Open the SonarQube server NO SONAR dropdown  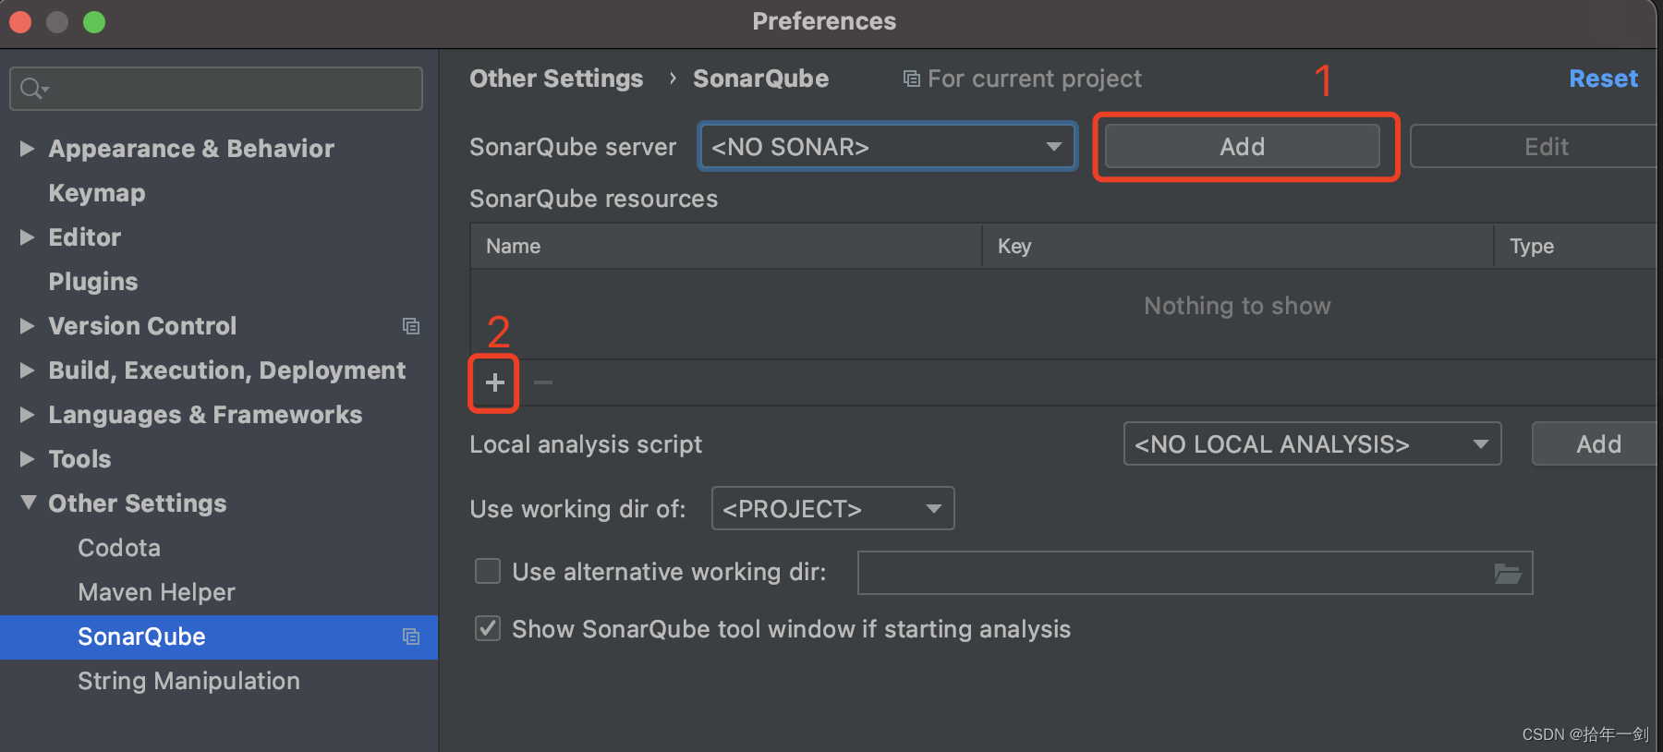click(888, 147)
